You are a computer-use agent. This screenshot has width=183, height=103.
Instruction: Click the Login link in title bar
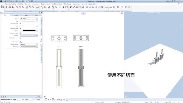click(170, 1)
